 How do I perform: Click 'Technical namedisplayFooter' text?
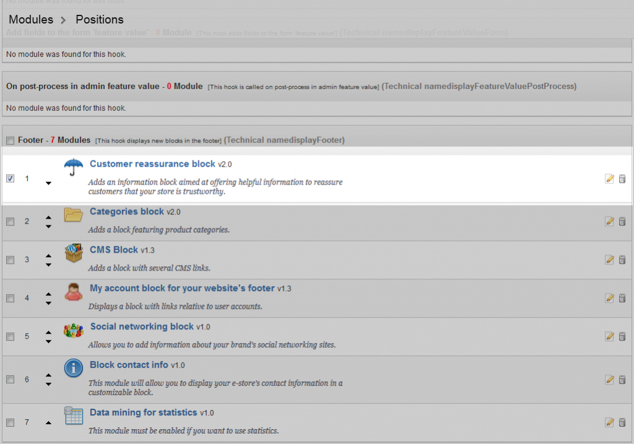pyautogui.click(x=284, y=140)
